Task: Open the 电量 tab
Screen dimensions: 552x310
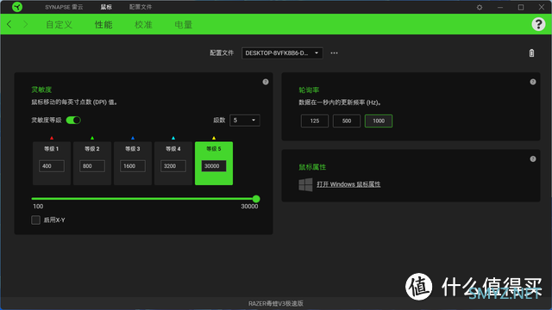Action: click(x=184, y=25)
